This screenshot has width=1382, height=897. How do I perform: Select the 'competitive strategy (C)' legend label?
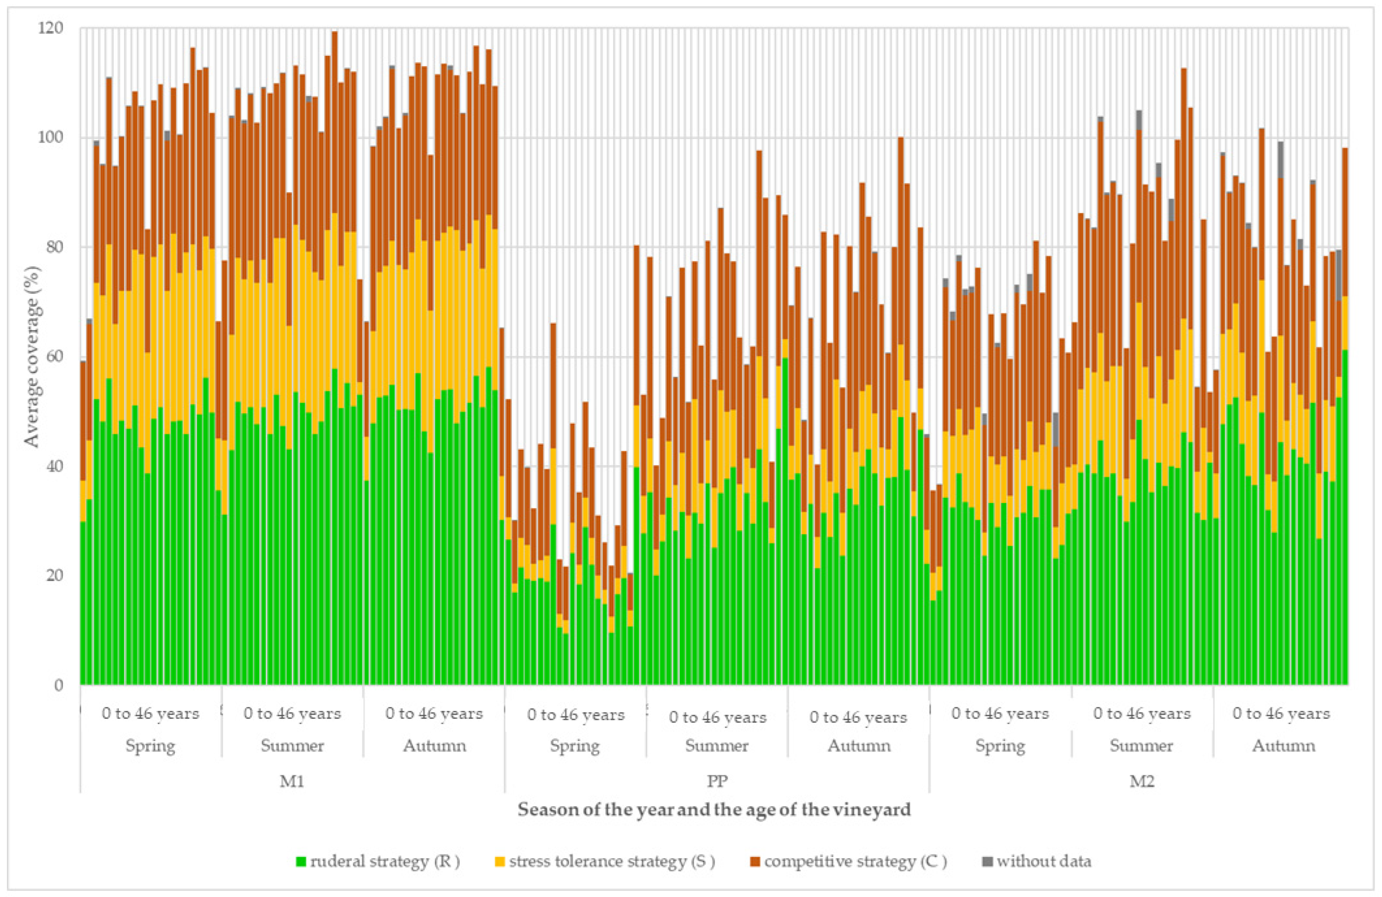point(855,862)
